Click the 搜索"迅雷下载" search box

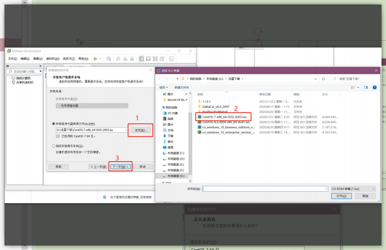click(x=354, y=79)
